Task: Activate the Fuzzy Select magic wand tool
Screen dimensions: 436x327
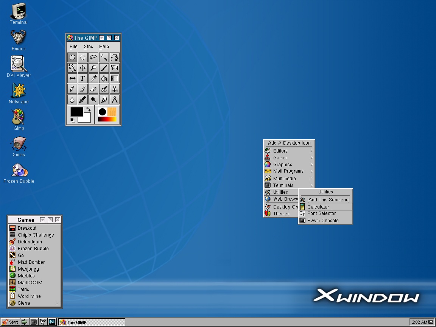Action: (x=104, y=57)
